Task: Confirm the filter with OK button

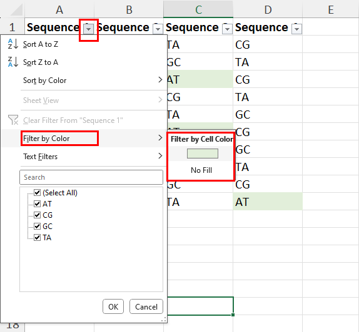Action: click(113, 306)
